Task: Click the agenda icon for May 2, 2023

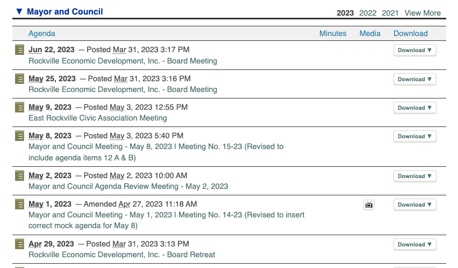Action: (20, 175)
